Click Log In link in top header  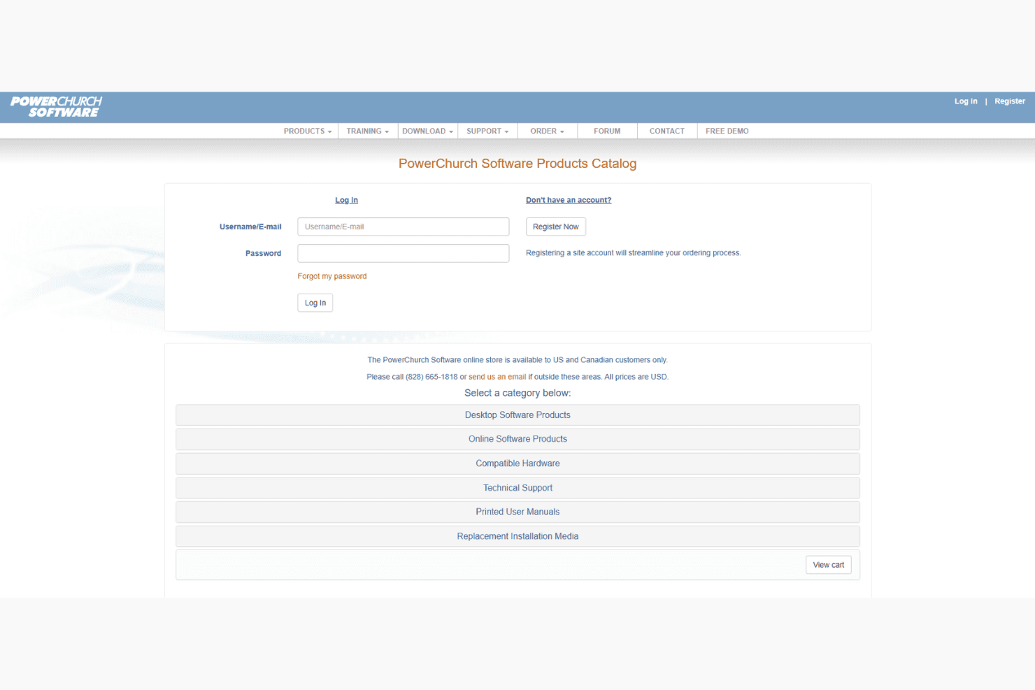[966, 101]
